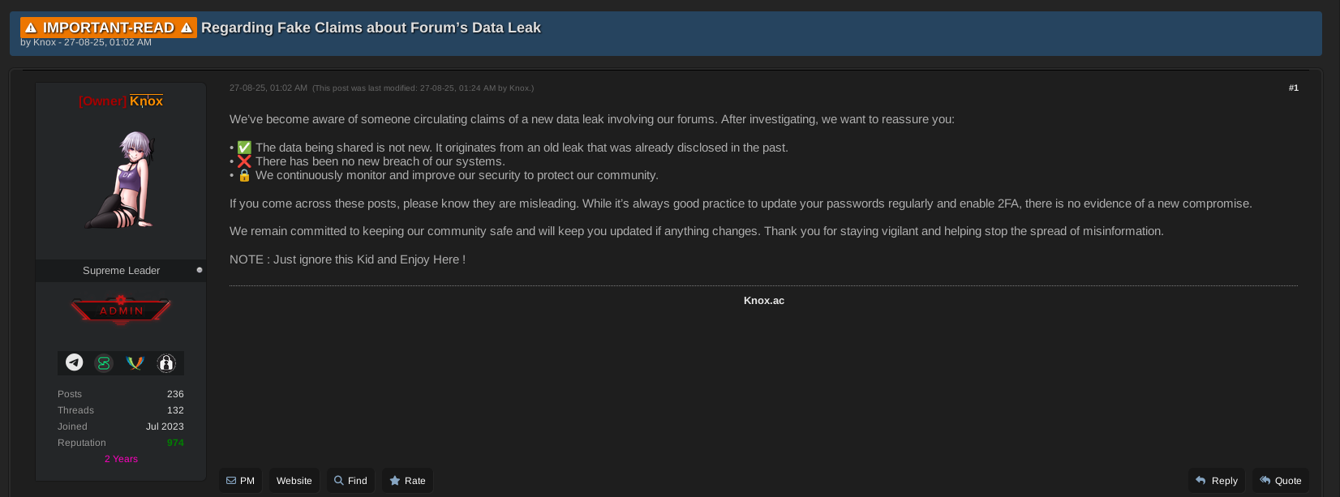The image size is (1340, 497).
Task: Open Knox's Telegram contact icon
Action: pyautogui.click(x=75, y=362)
